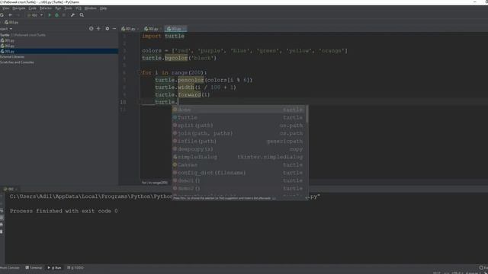
Task: Select the 002 tab in Run panel
Action: pos(10,190)
